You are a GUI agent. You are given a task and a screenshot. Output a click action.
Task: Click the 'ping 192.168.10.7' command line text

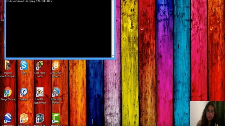coord(41,1)
